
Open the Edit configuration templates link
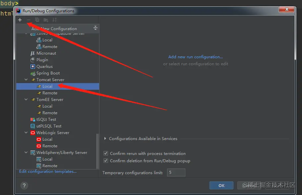48,171
